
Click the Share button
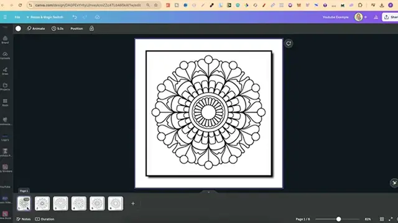click(391, 17)
